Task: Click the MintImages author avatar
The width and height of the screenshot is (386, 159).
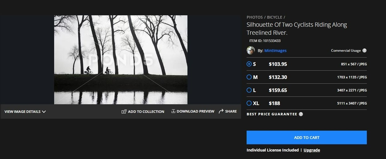Action: 251,50
